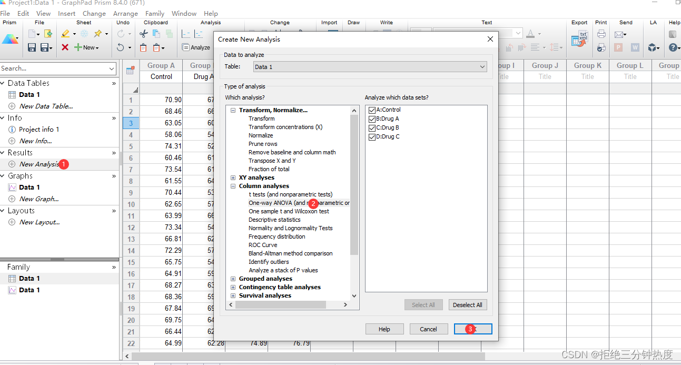Open the Insert menu

67,13
